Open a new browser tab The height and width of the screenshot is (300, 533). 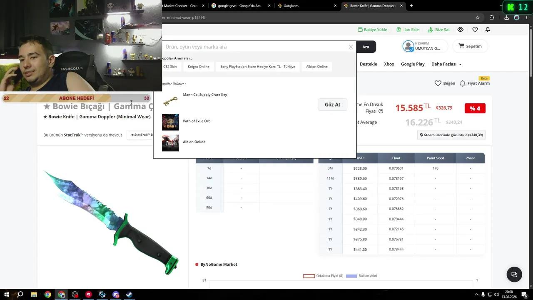point(411,6)
